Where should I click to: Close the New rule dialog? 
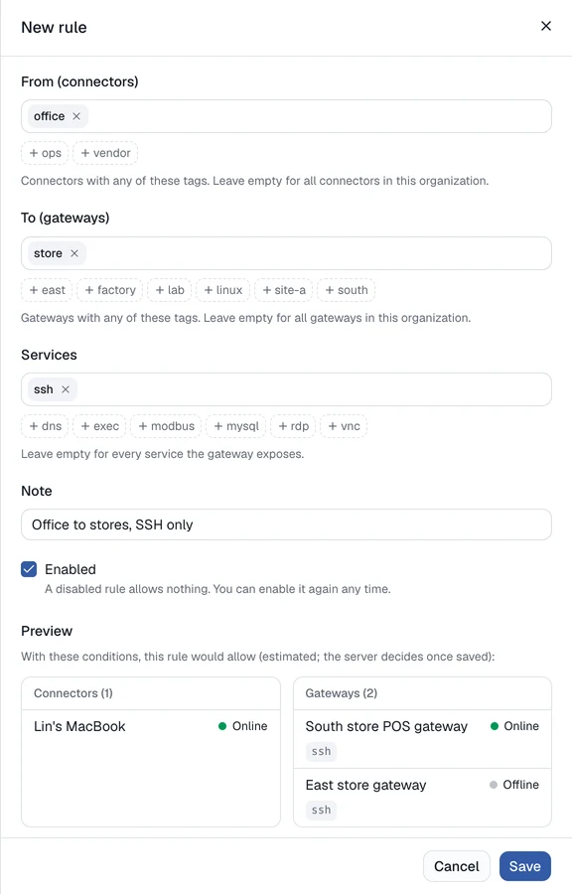[546, 26]
